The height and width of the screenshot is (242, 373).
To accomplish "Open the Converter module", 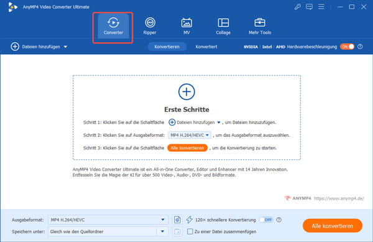I will (113, 26).
